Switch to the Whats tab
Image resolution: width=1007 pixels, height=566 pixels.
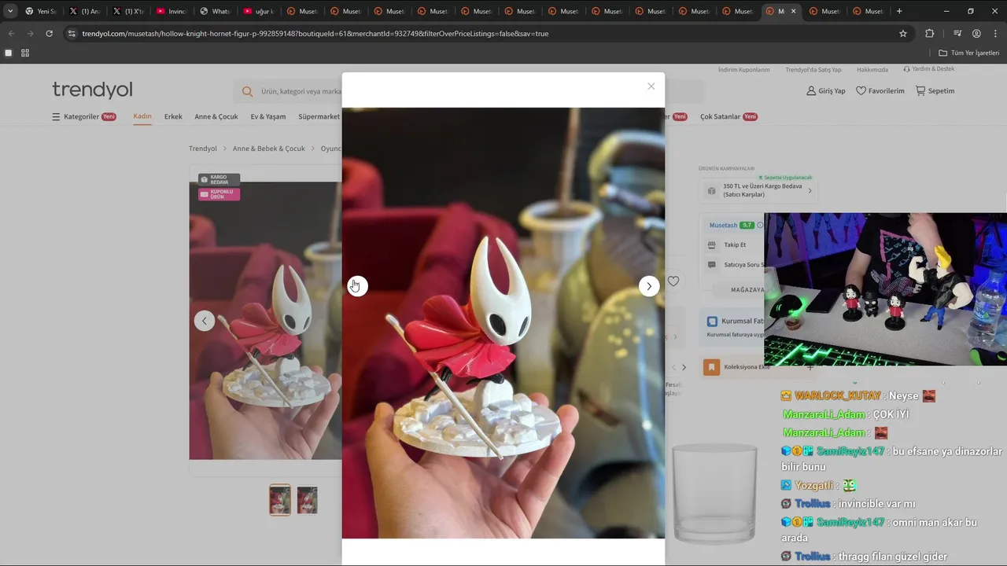coord(214,11)
